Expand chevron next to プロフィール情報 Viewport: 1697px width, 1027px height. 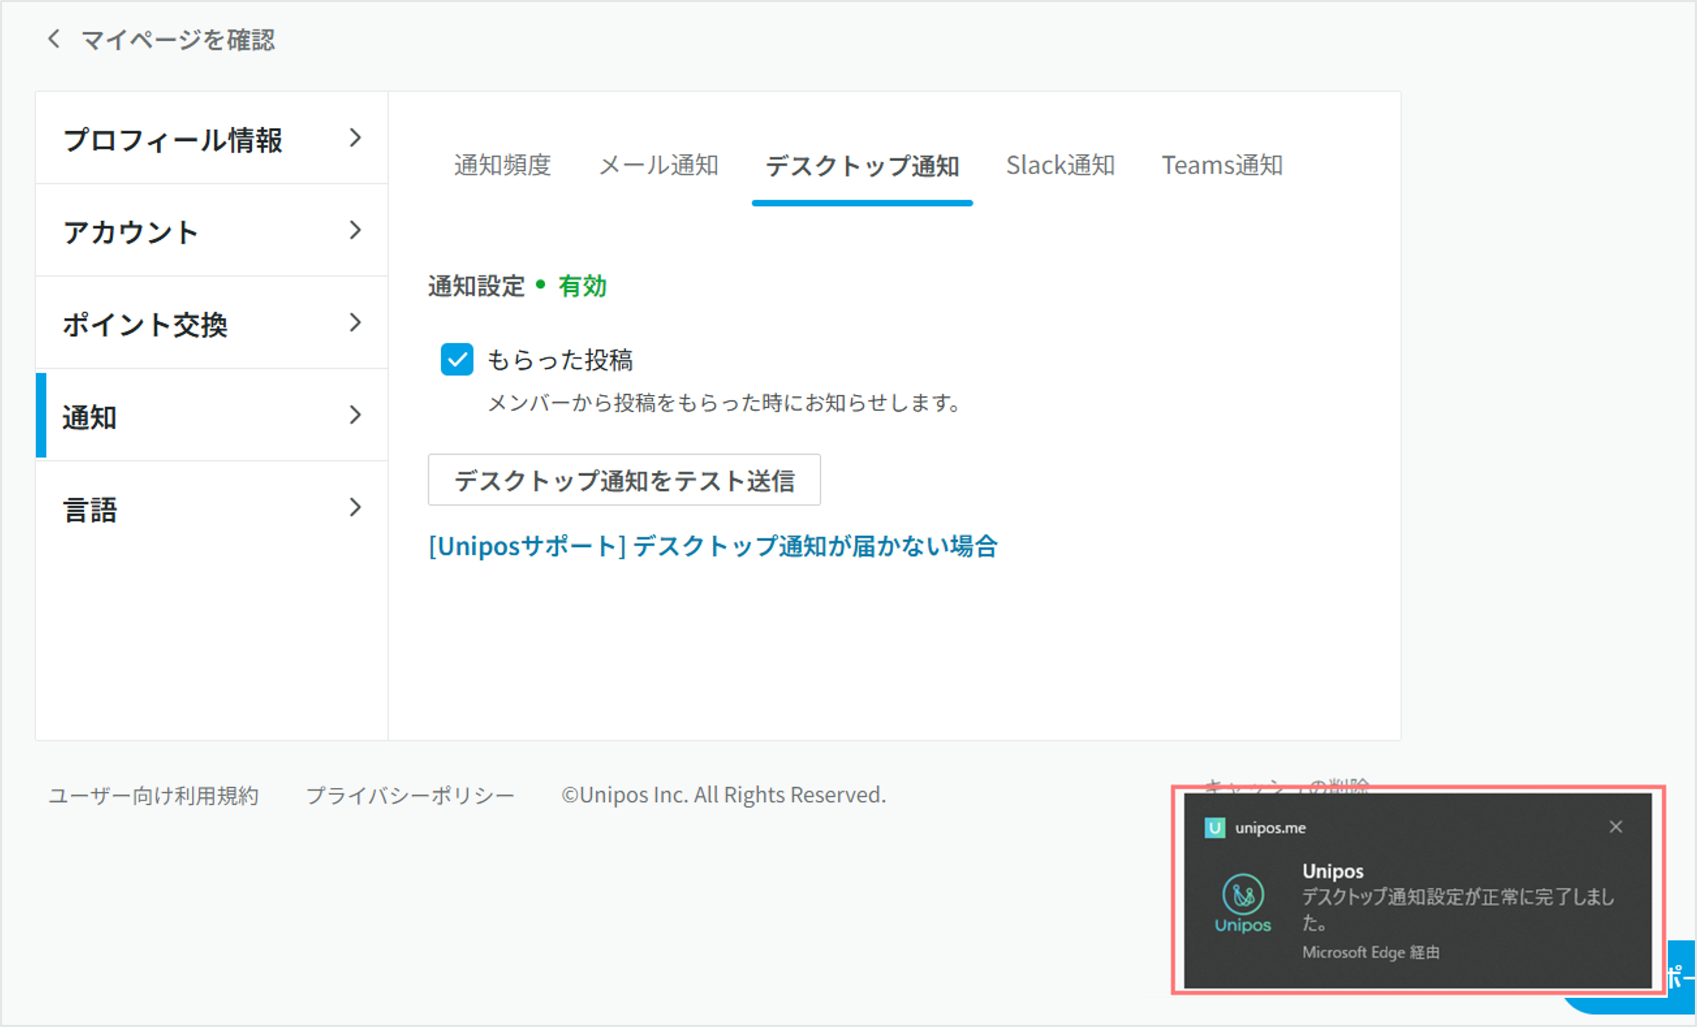coord(355,138)
